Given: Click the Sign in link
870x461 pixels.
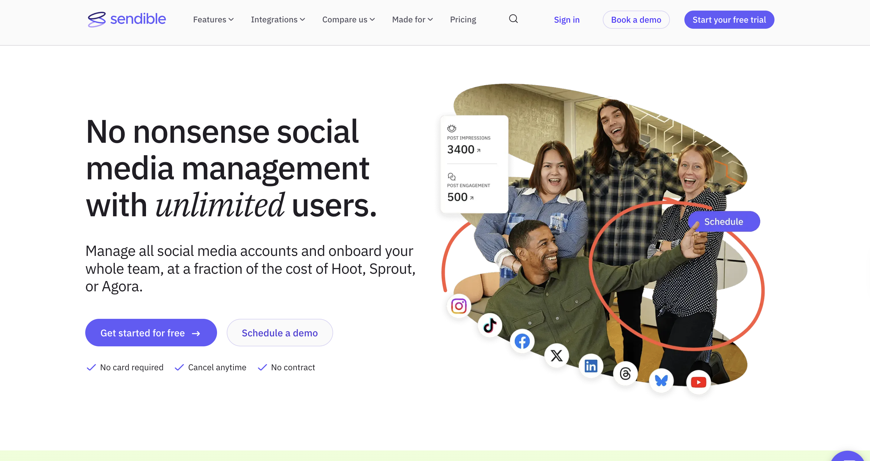Looking at the screenshot, I should click(x=566, y=20).
